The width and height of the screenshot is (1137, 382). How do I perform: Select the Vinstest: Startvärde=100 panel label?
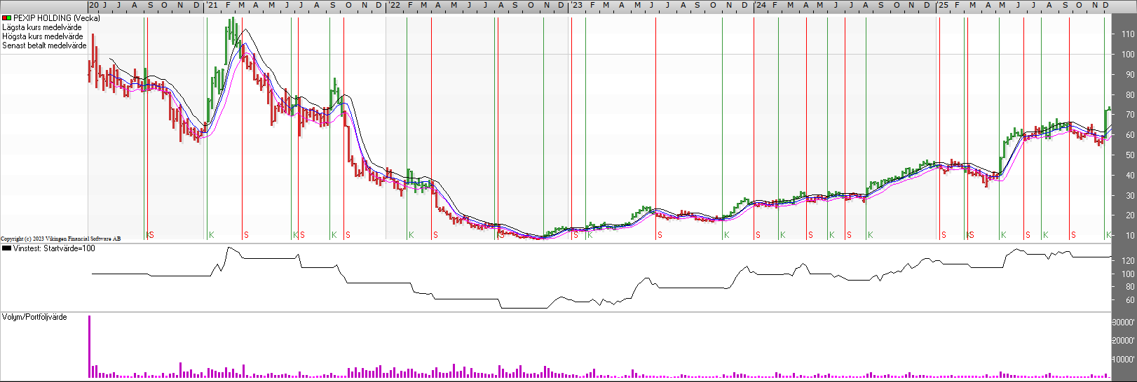tap(54, 248)
